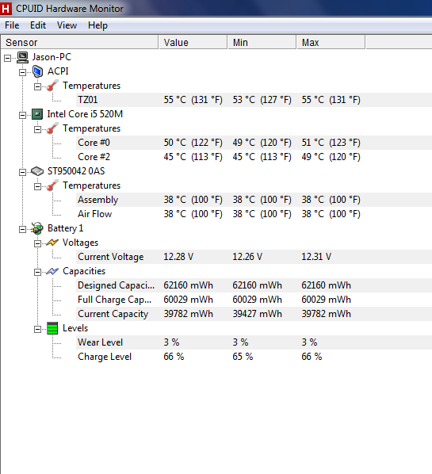Collapse the Battery 1 node
The width and height of the screenshot is (432, 474).
(23, 230)
